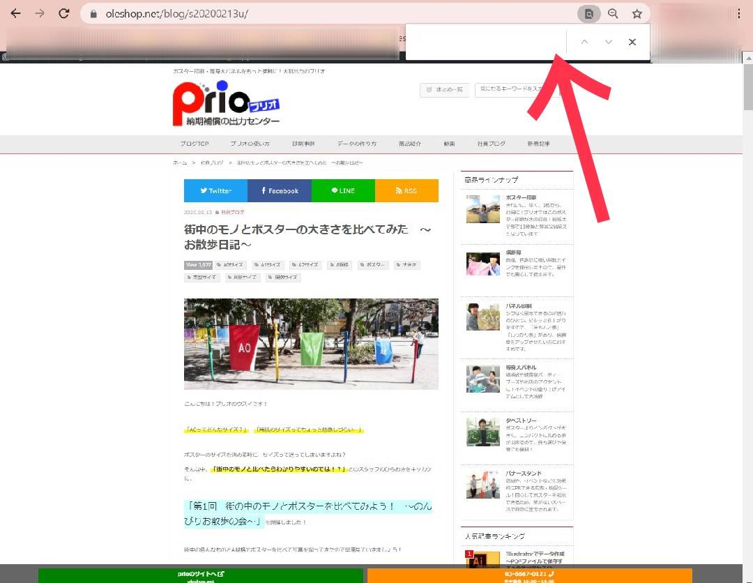Screen dimensions: 753x583
Task: Reload the page with the refresh icon
Action: click(x=64, y=13)
